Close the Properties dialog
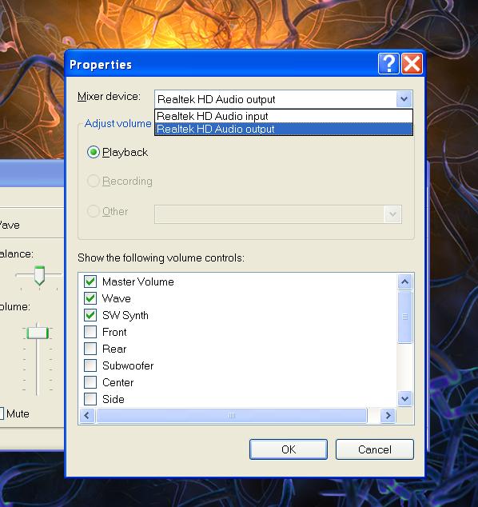478x507 pixels. coord(412,64)
